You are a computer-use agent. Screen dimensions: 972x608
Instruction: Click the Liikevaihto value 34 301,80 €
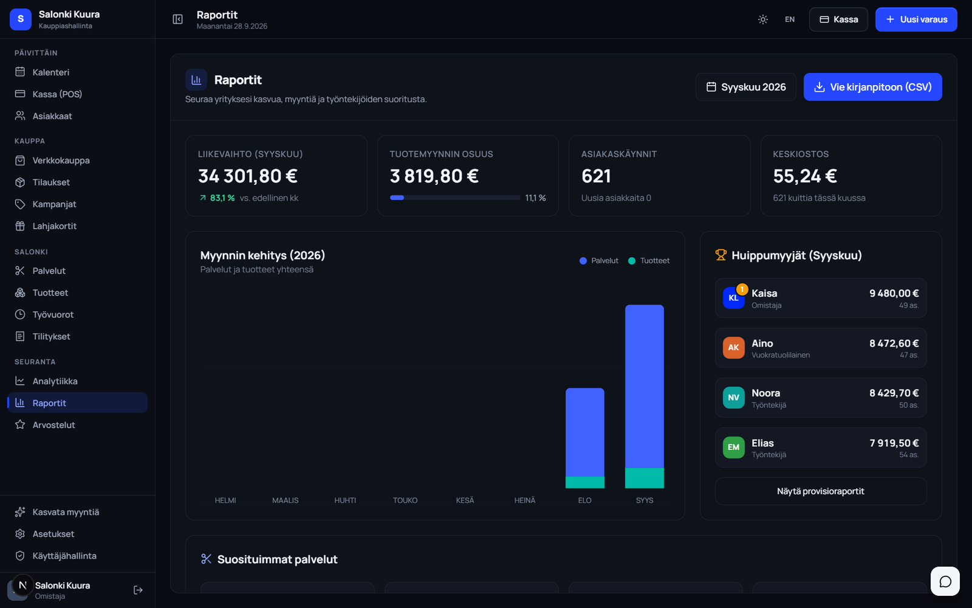248,176
